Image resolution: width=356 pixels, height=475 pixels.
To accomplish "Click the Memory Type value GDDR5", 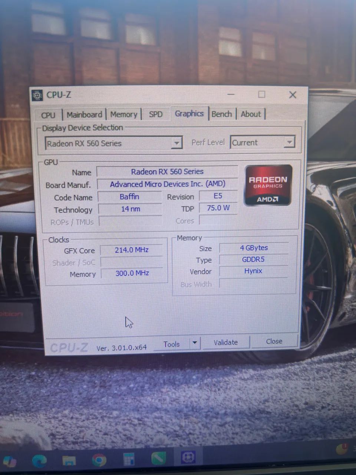I will click(253, 259).
